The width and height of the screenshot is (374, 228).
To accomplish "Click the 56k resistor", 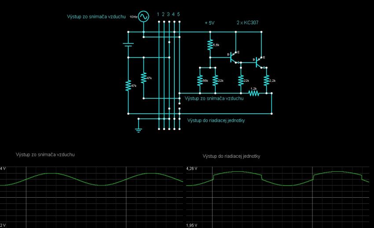I will coord(200,80).
